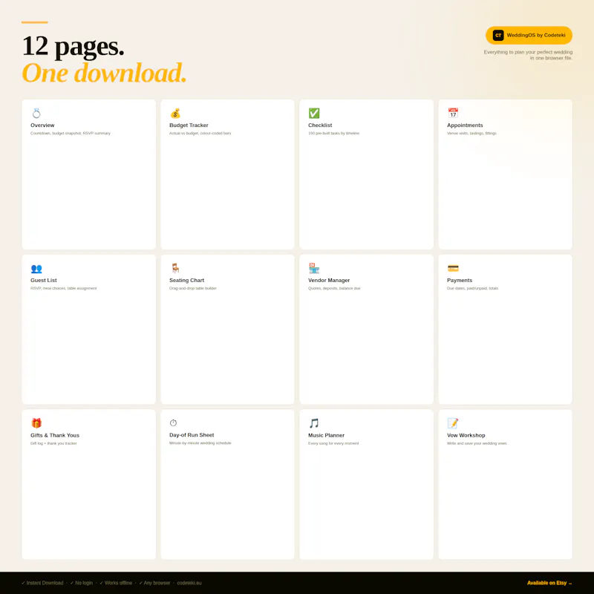The width and height of the screenshot is (594, 594).
Task: Click 'Minute-by-minute wedding schedule' text
Action: (x=200, y=443)
